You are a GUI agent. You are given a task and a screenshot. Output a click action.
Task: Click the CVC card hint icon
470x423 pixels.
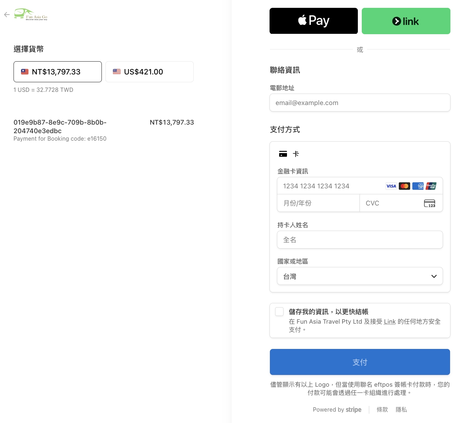430,203
